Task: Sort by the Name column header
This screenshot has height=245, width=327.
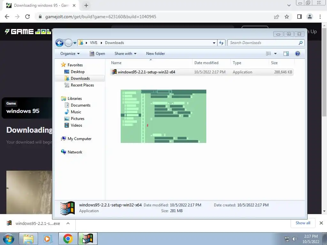Action: [x=151, y=63]
